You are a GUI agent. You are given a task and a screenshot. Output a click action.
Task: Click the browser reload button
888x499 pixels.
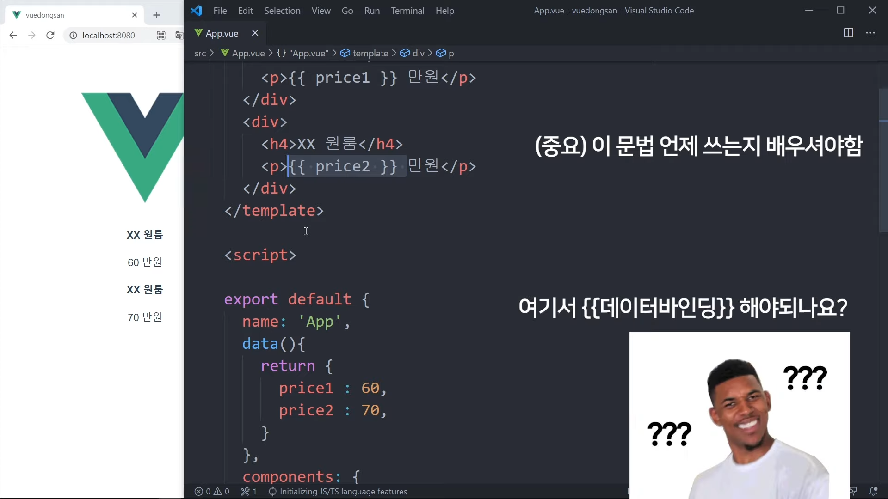(50, 35)
